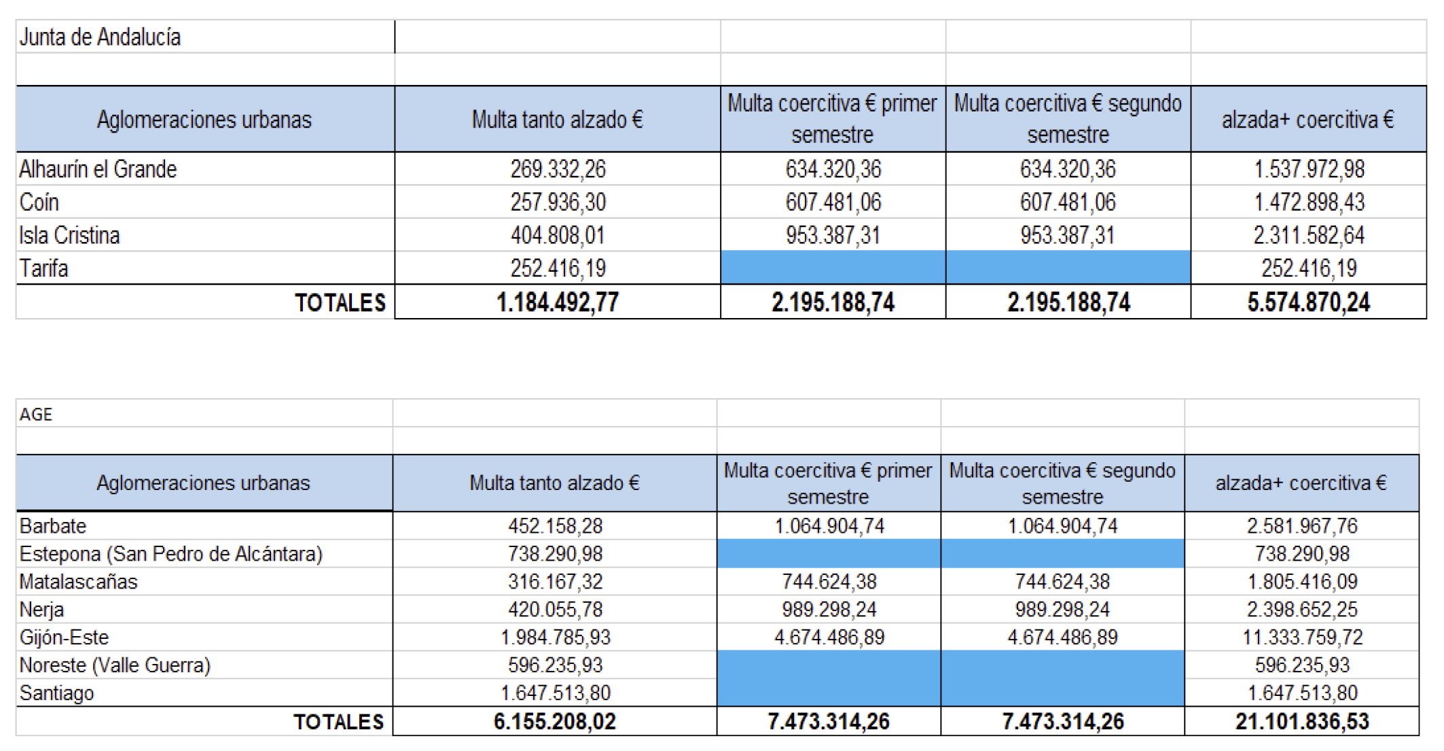Select the 'Matalascañas' row label

204,582
